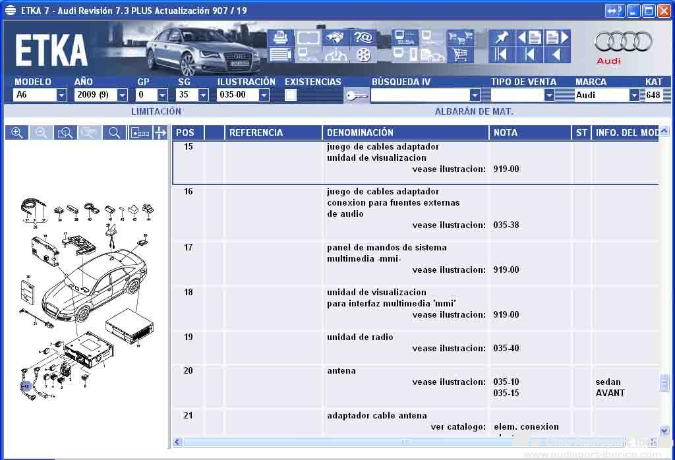The height and width of the screenshot is (460, 675).
Task: Click the split-pane arrow icon
Action: 161,132
